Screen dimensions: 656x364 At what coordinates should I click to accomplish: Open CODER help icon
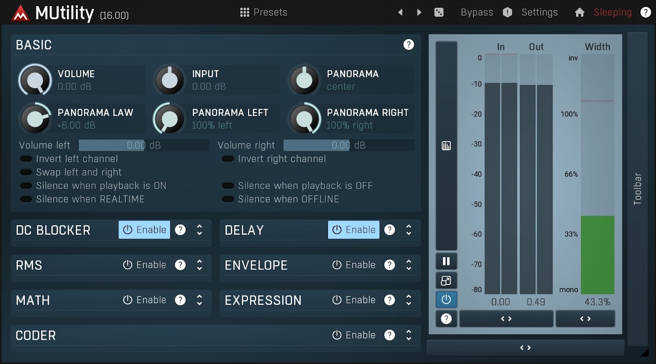[x=389, y=335]
